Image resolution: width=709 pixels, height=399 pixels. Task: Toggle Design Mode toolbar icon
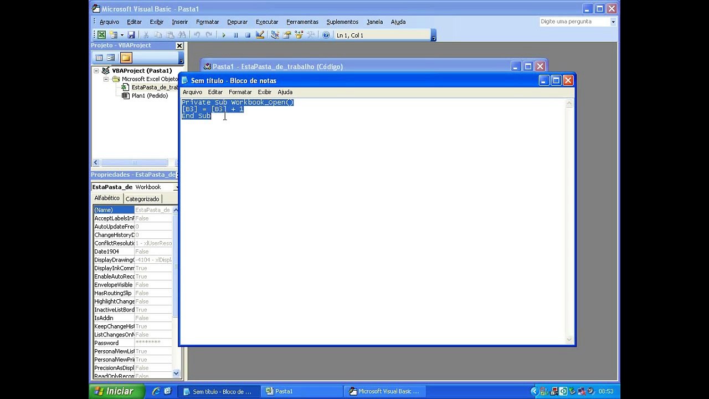[x=260, y=35]
